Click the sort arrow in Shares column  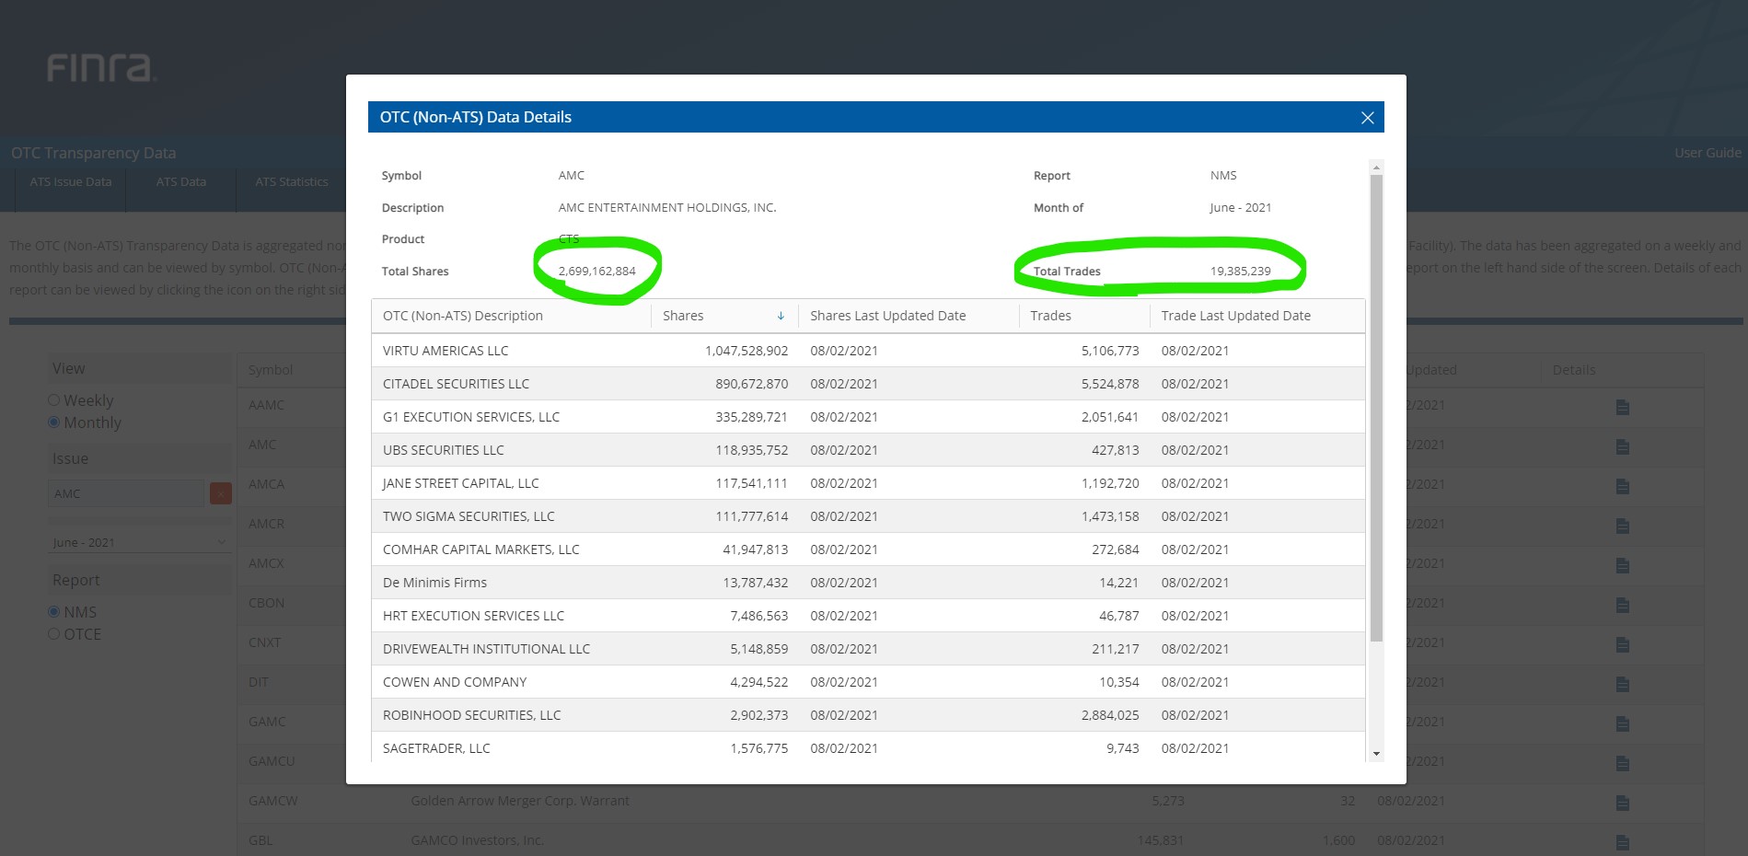[781, 316]
